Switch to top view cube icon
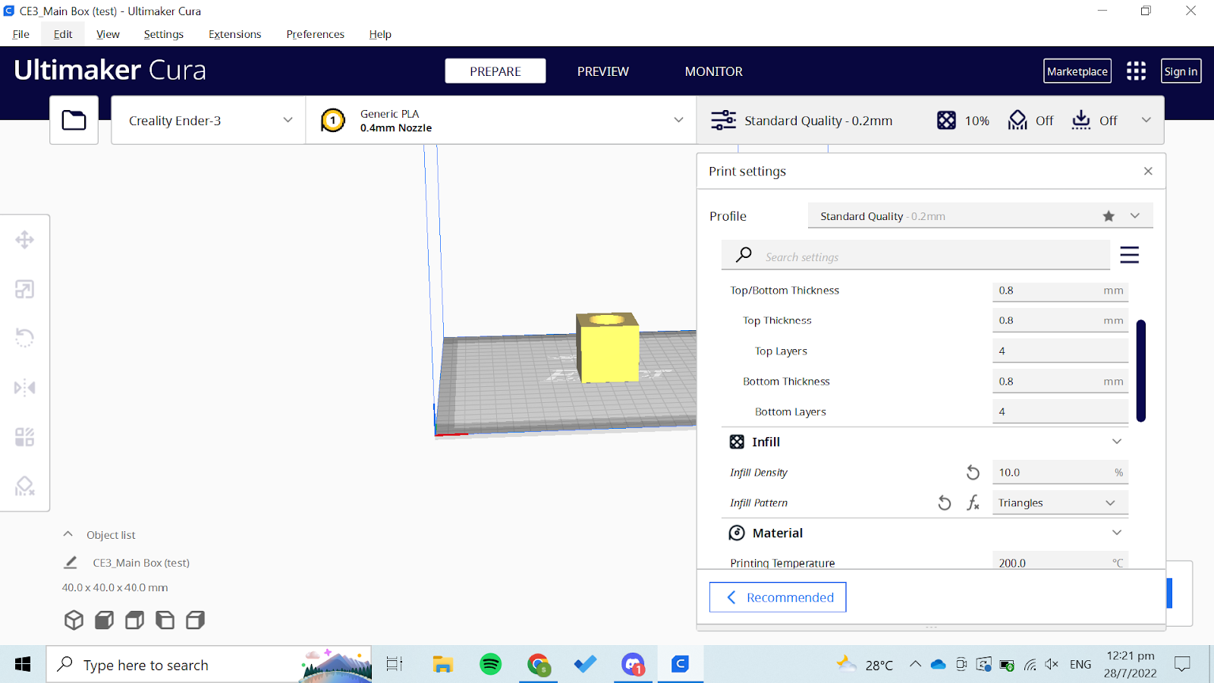 (134, 620)
